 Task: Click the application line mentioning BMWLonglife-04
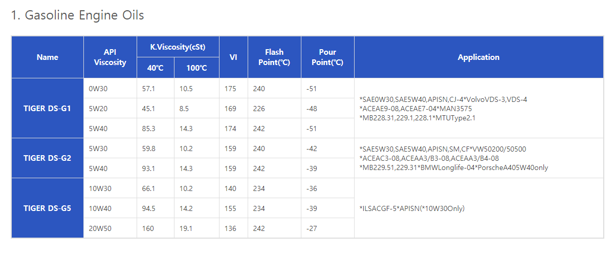coord(454,167)
